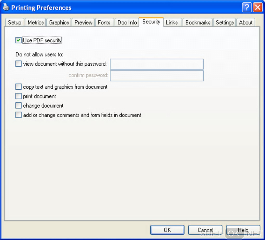Image resolution: width=265 pixels, height=240 pixels.
Task: Enable the change document restriction
Action: [x=18, y=106]
